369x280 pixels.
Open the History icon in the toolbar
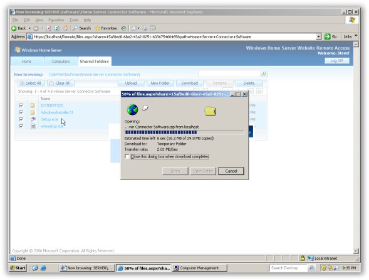click(x=123, y=28)
